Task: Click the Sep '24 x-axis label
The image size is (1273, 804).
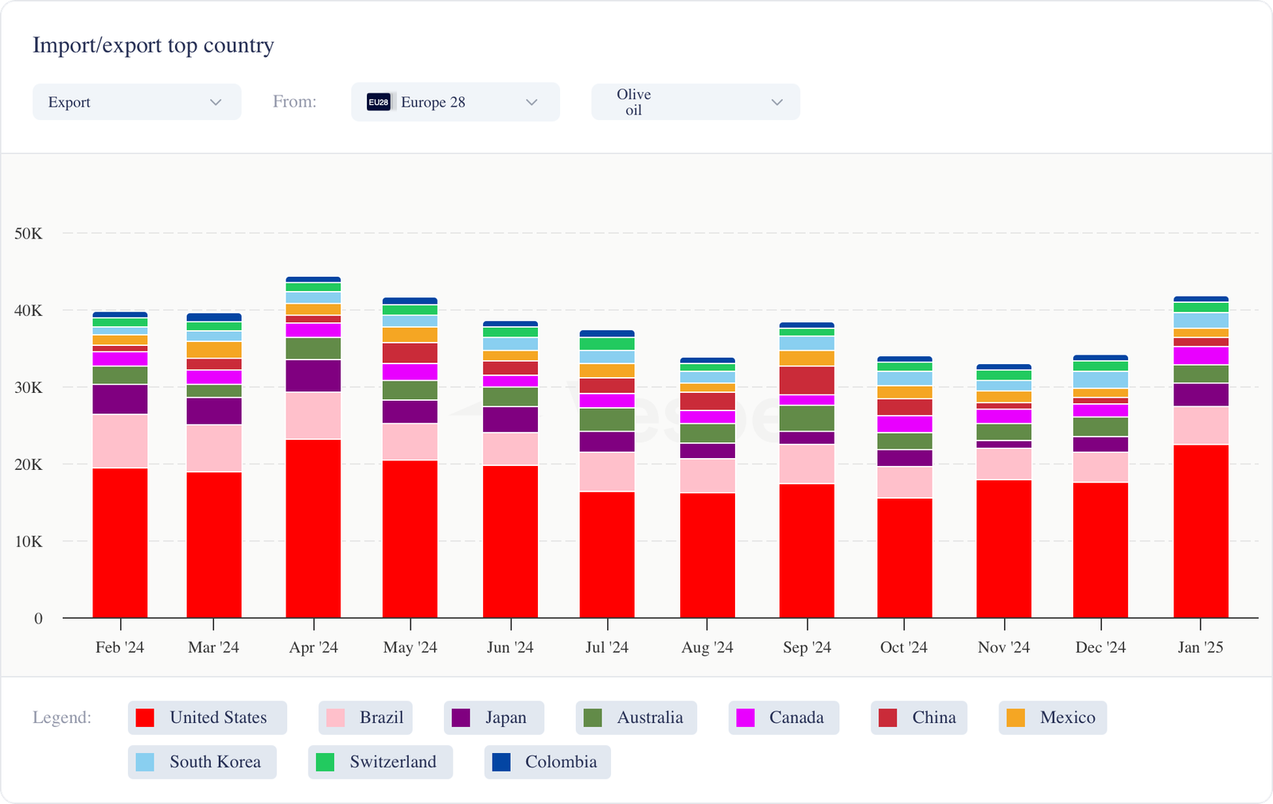Action: pyautogui.click(x=807, y=647)
